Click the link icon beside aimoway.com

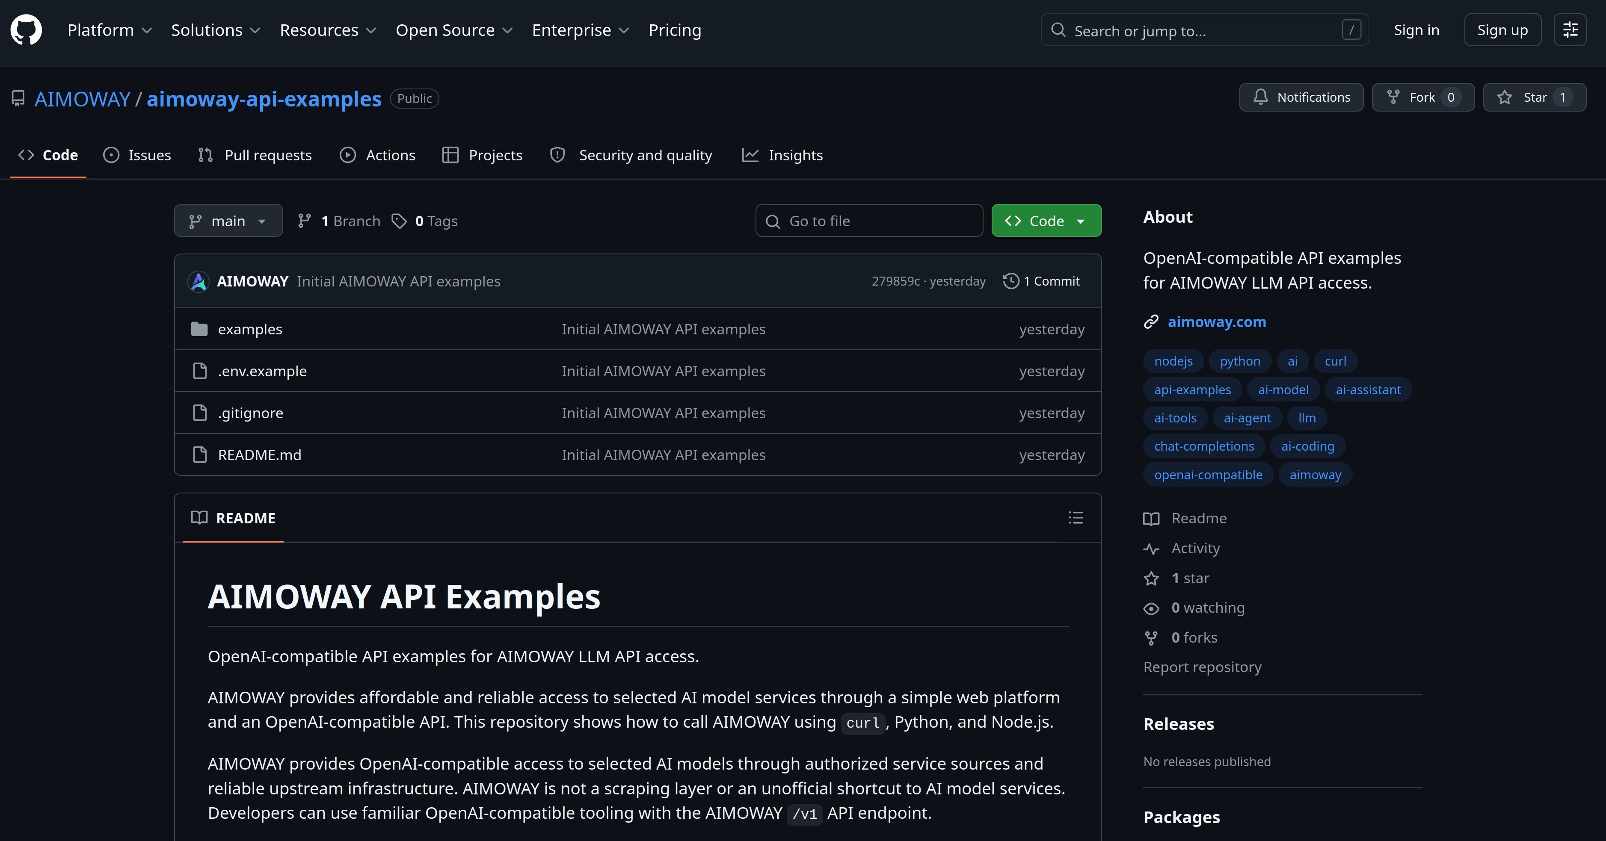point(1151,322)
